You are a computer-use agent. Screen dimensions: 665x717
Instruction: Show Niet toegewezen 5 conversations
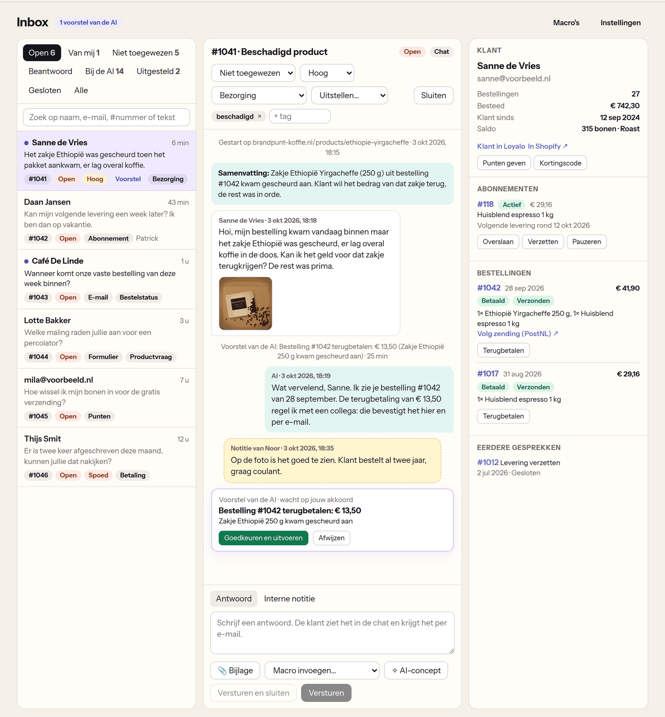tap(145, 53)
